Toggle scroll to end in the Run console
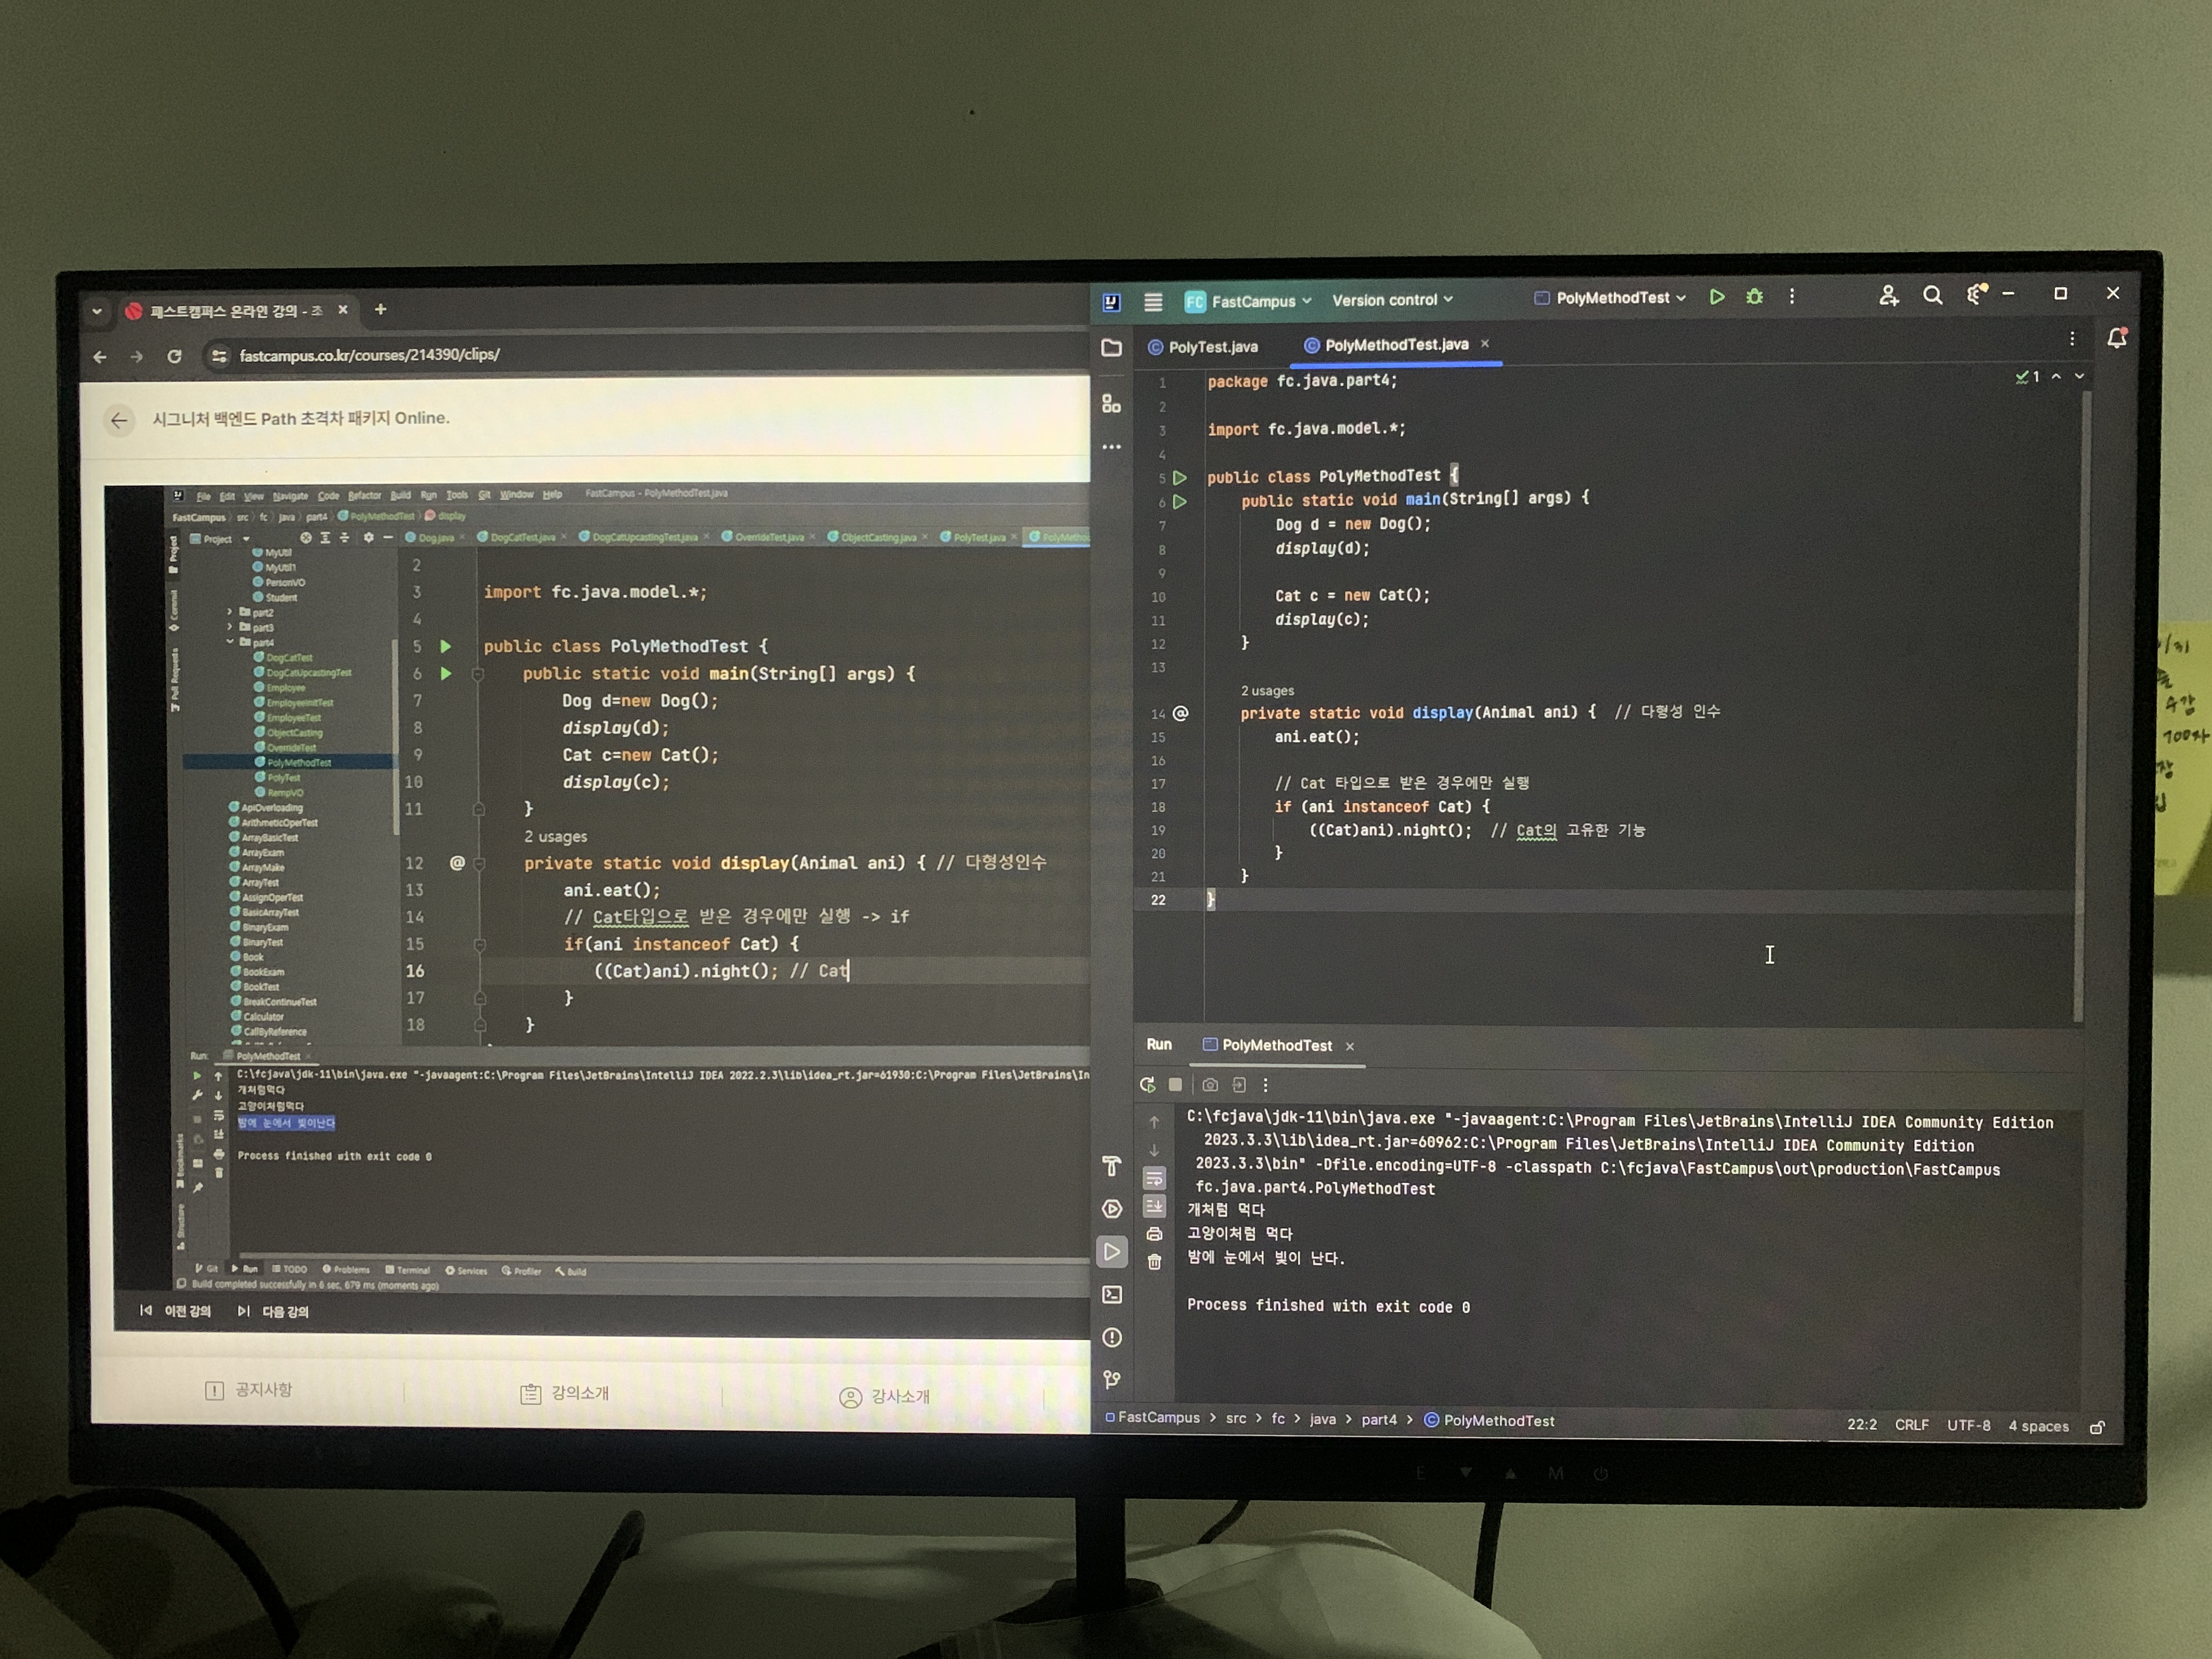This screenshot has height=1659, width=2212. [1154, 1206]
